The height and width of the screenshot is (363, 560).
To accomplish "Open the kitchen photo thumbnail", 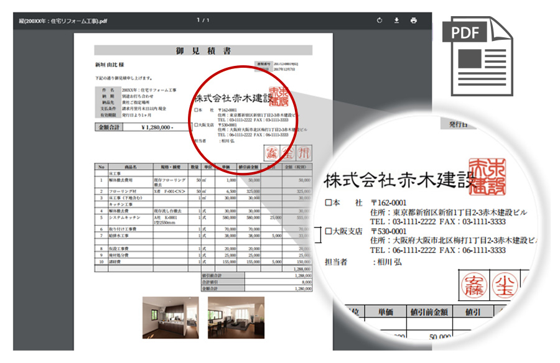I will (x=170, y=317).
